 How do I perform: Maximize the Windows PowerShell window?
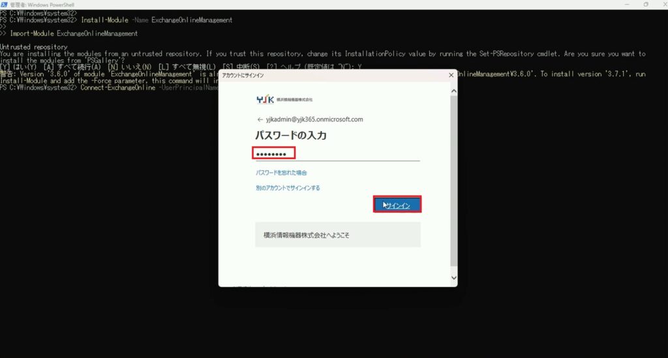[646, 5]
